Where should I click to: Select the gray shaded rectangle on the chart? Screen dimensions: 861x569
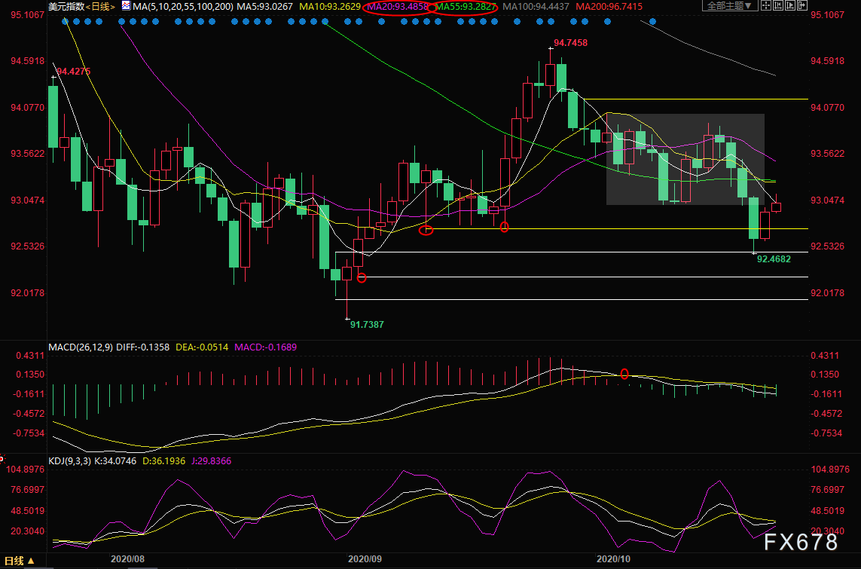click(685, 159)
